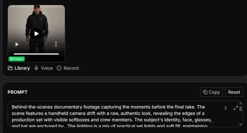The width and height of the screenshot is (247, 133).
Task: Click the prompt scrollbar down arrow
Action: [x=240, y=125]
